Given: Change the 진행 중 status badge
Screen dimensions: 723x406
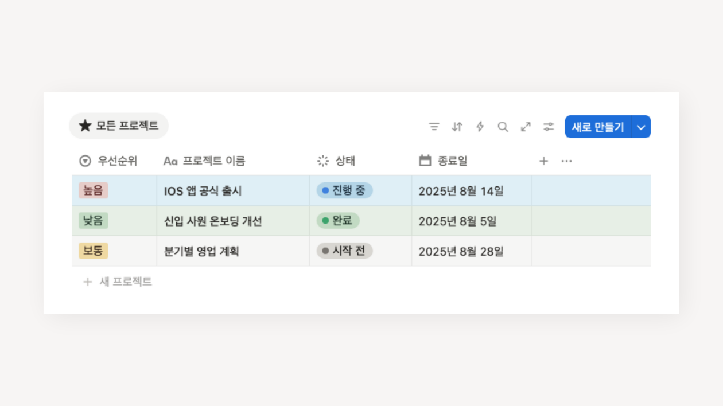Looking at the screenshot, I should pos(344,190).
